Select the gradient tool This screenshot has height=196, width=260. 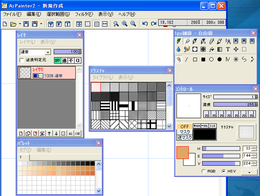[x=219, y=49]
